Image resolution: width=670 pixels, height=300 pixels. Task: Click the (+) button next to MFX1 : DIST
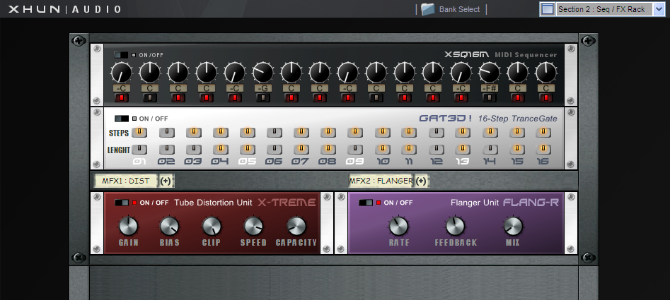pyautogui.click(x=166, y=181)
